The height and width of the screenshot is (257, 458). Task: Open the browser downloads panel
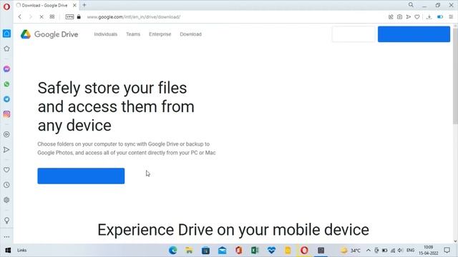[x=429, y=17]
